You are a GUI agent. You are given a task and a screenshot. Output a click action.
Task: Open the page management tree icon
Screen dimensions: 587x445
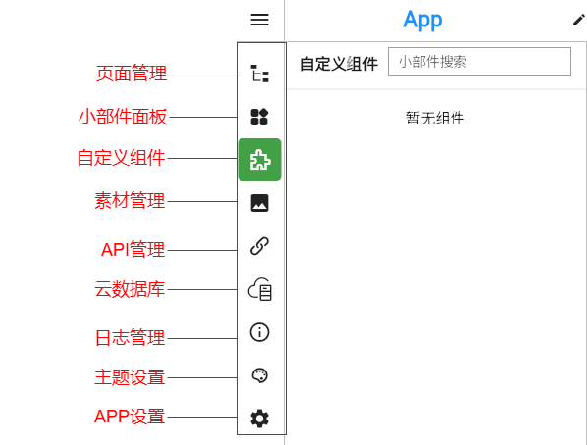259,74
